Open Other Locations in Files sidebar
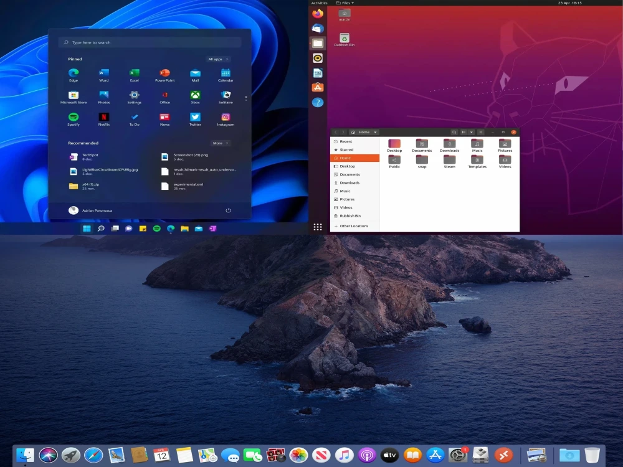The image size is (623, 467). pyautogui.click(x=355, y=226)
